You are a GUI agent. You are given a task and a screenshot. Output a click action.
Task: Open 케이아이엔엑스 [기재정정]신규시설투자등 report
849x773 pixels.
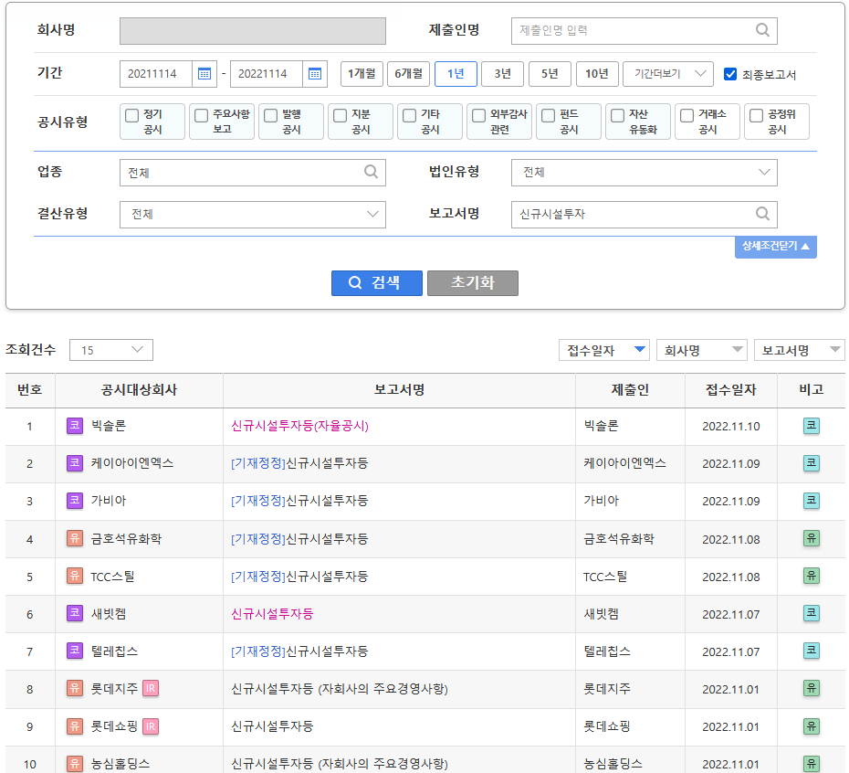pyautogui.click(x=299, y=463)
